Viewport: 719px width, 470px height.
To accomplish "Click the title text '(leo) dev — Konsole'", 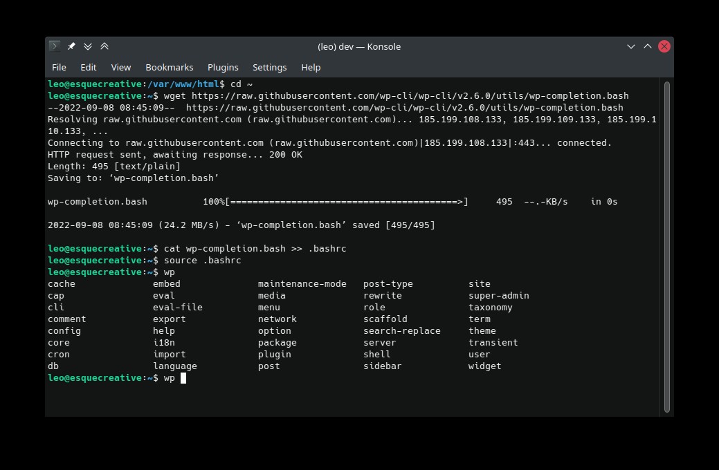I will click(359, 46).
